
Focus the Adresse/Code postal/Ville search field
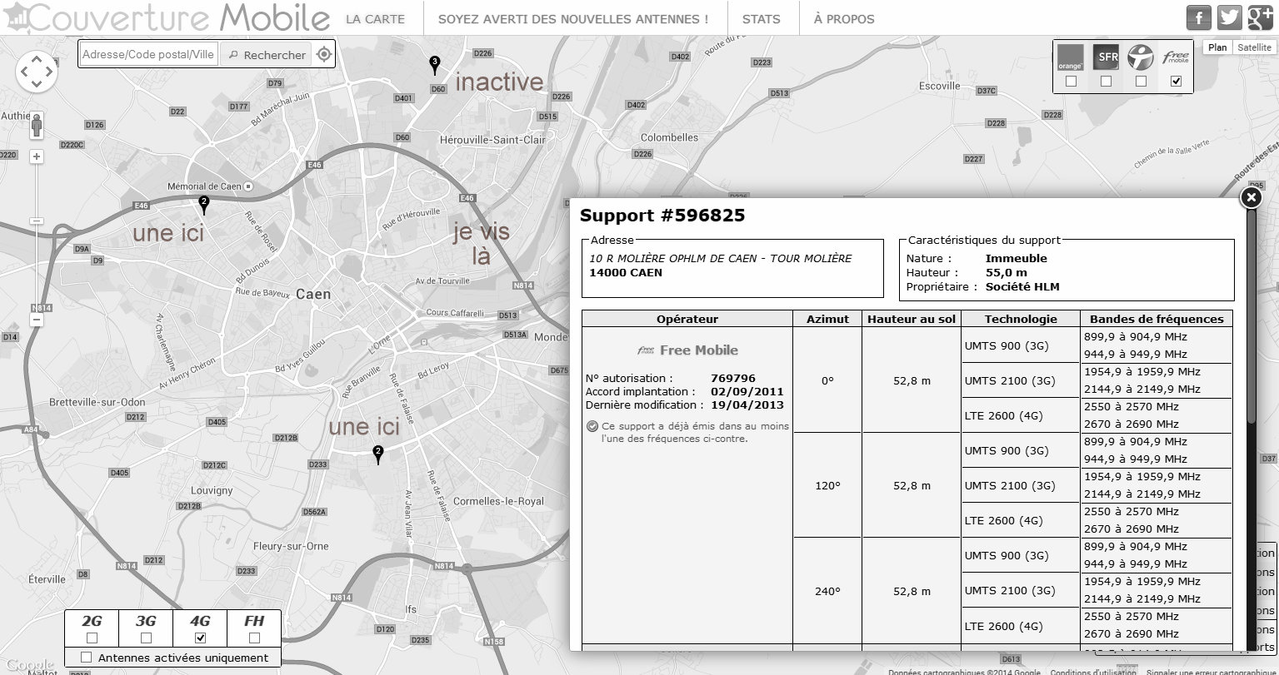tap(149, 55)
